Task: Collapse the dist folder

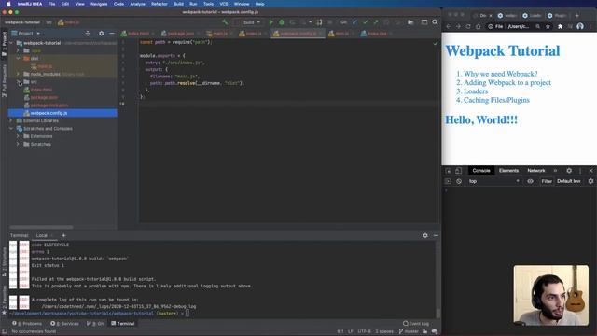Action: [x=18, y=59]
